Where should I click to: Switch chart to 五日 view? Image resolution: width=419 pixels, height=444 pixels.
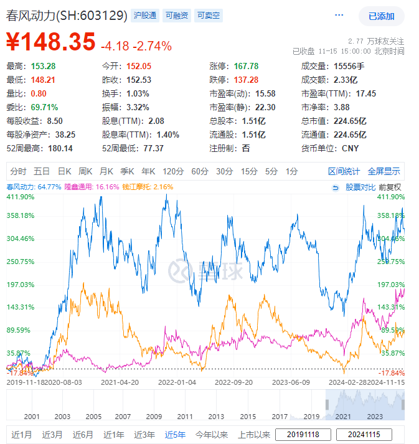point(42,171)
